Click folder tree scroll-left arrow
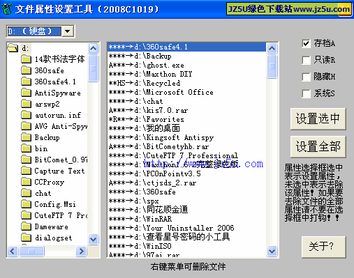The height and width of the screenshot is (278, 354). pos(13,251)
